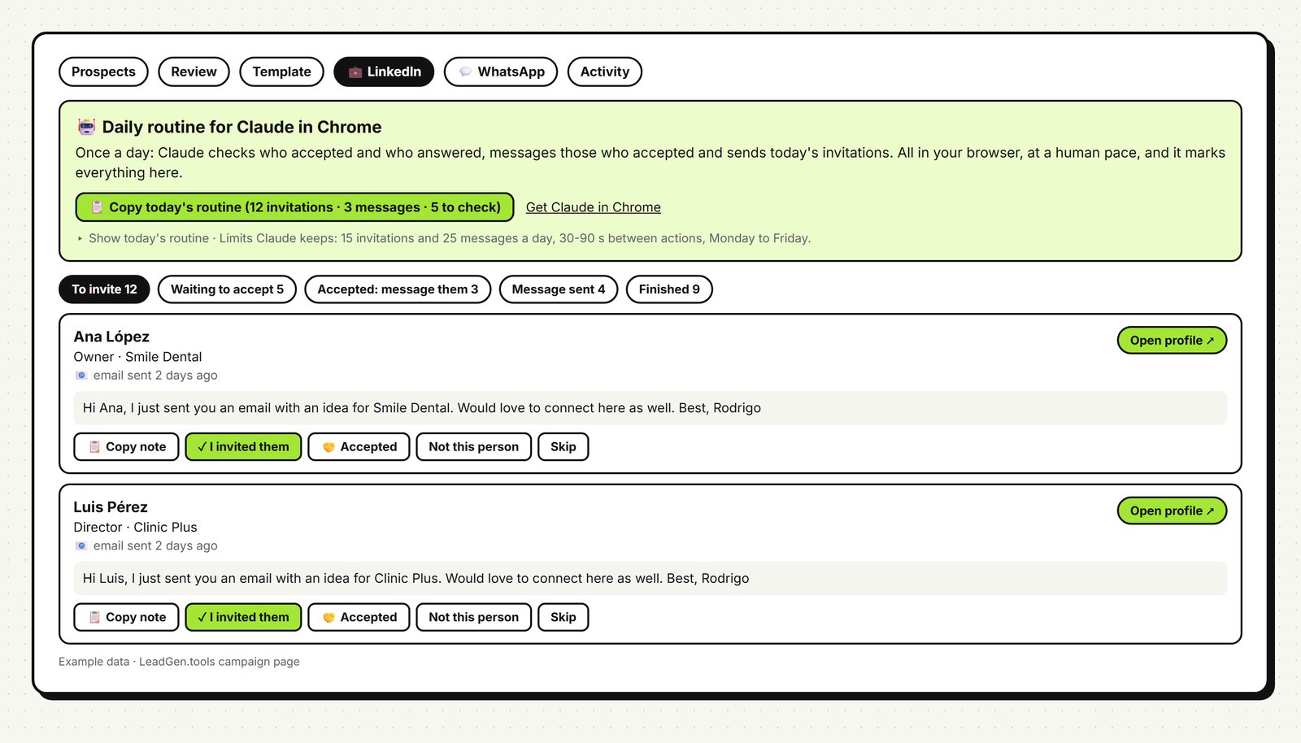Select the LinkedIn tab
The height and width of the screenshot is (743, 1301).
(384, 72)
